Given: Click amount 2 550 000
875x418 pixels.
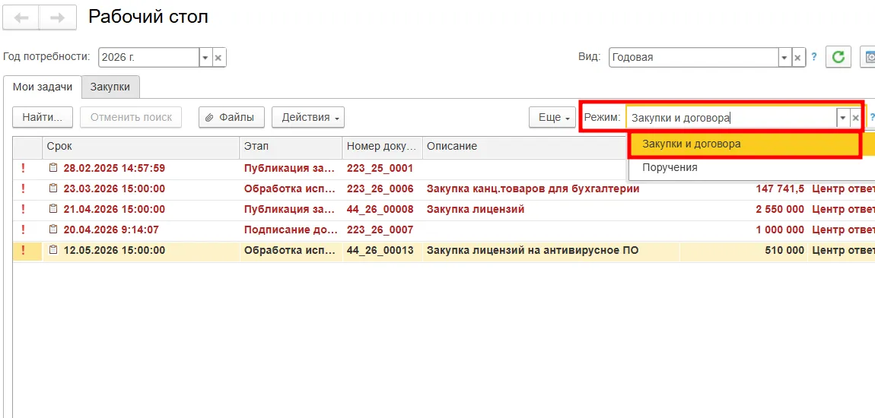Looking at the screenshot, I should 780,210.
